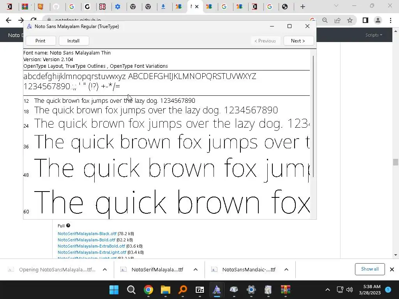This screenshot has height=299, width=399.
Task: Open keyboard layout app in taskbar
Action: point(234,290)
